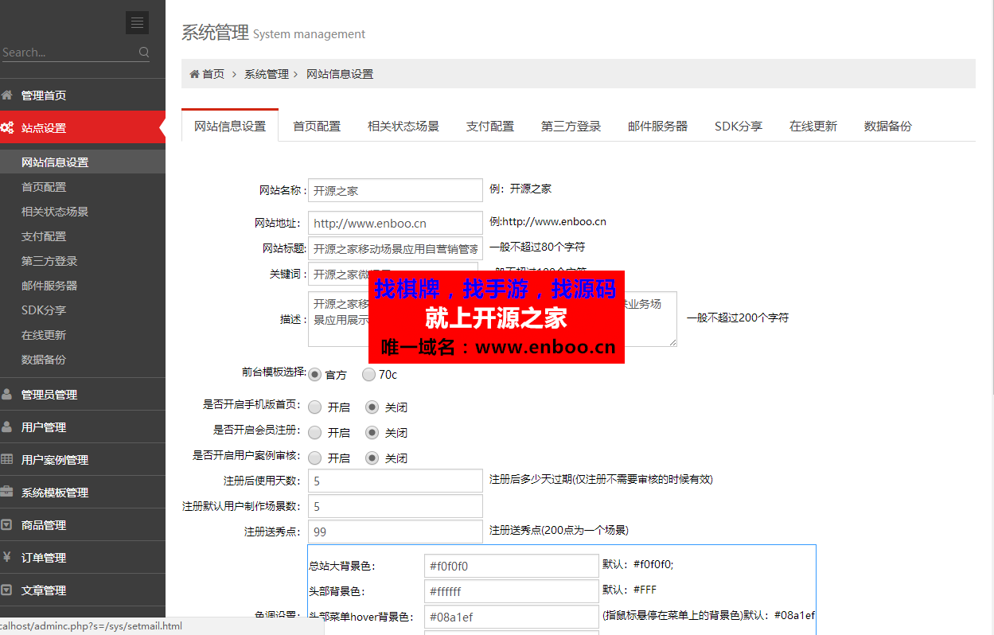Click the 网站地址 input field
The height and width of the screenshot is (635, 994).
395,223
